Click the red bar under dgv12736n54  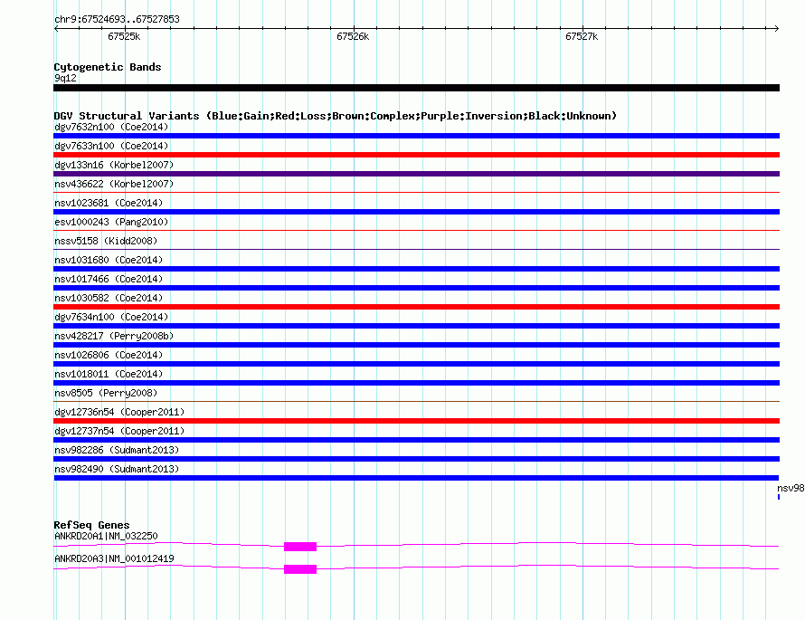click(x=416, y=421)
